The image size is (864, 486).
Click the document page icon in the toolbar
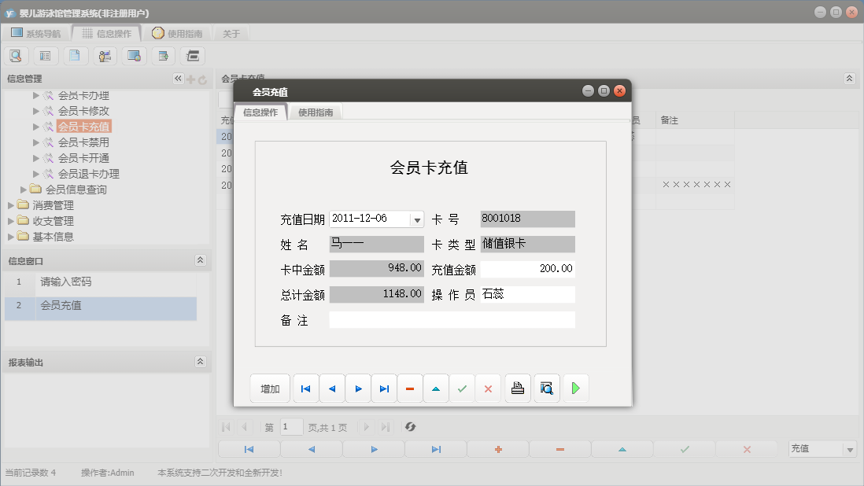(75, 55)
